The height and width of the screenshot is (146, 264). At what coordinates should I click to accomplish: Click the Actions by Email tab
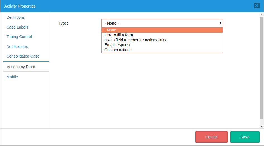[x=21, y=67]
